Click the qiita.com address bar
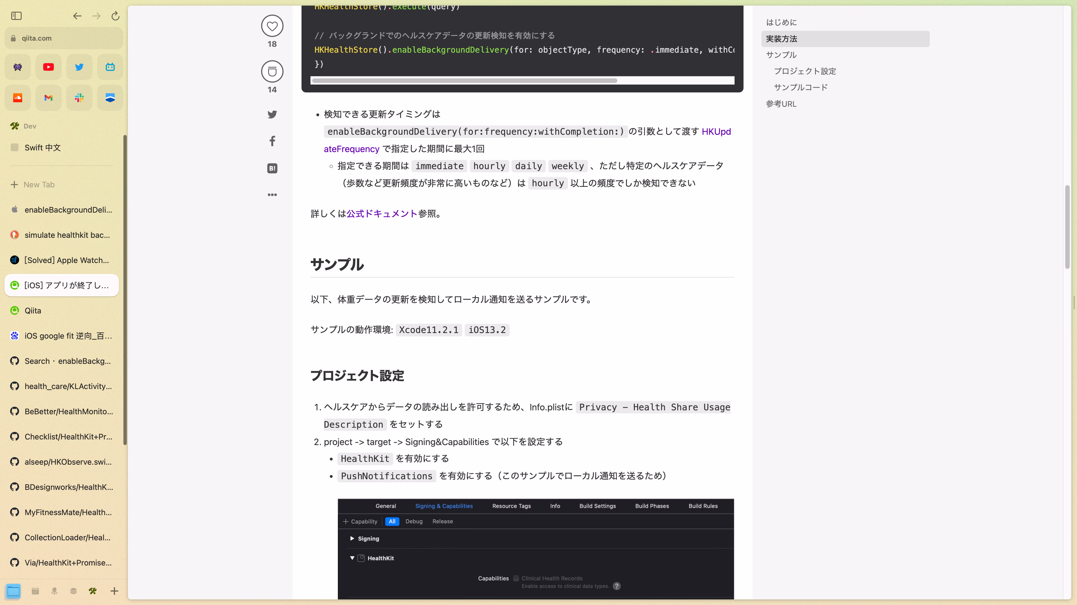This screenshot has height=605, width=1077. (x=64, y=38)
